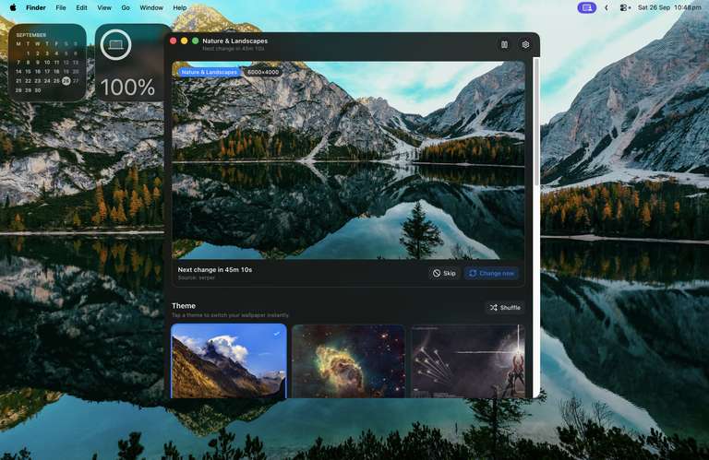Click the laptop icon in the battery widget
The height and width of the screenshot is (460, 709).
point(115,44)
